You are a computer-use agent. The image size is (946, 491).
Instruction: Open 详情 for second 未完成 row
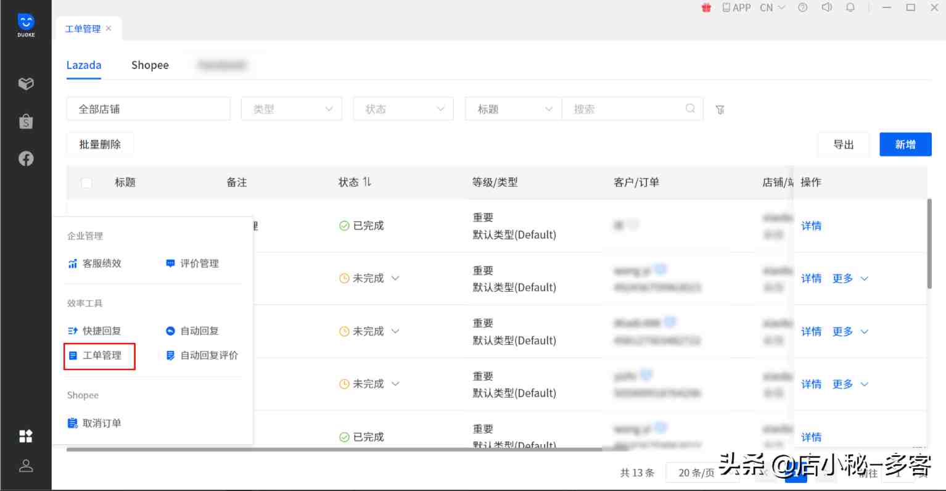pyautogui.click(x=811, y=332)
